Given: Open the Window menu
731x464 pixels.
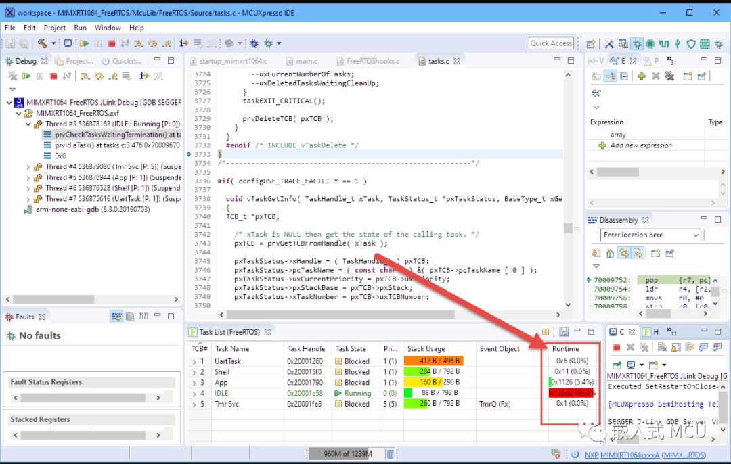Looking at the screenshot, I should pos(108,28).
